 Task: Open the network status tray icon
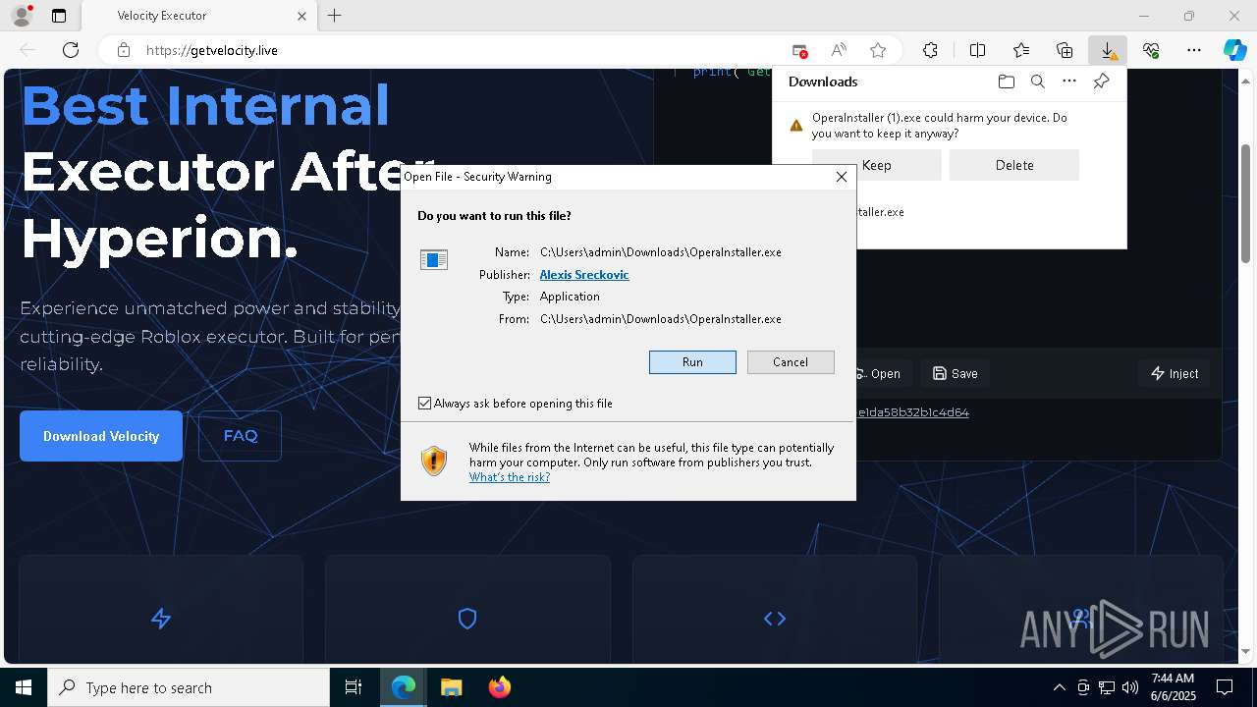pos(1107,687)
